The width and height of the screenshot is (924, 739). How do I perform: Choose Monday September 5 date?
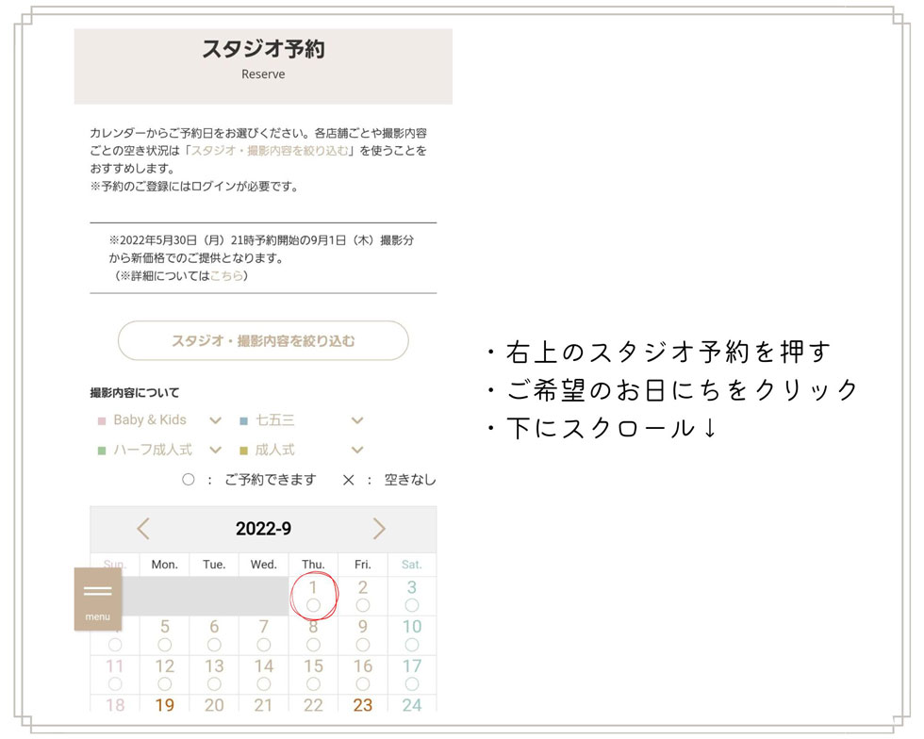click(x=165, y=634)
